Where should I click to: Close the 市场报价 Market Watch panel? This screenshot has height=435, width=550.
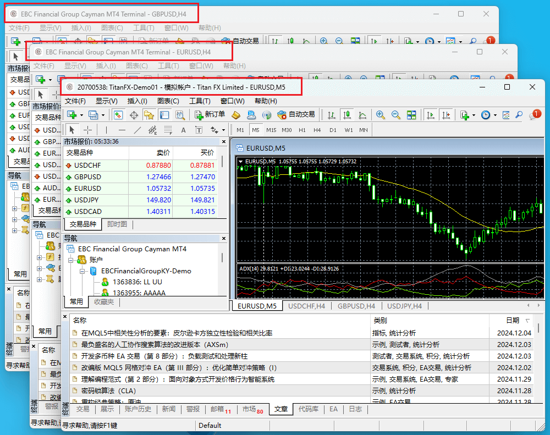click(224, 141)
